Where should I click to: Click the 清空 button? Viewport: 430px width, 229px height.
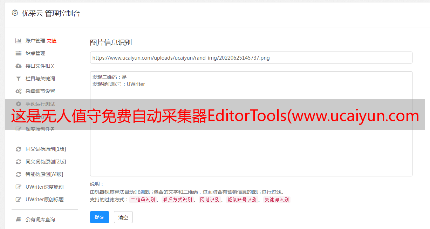tap(123, 217)
